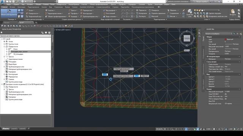The height and width of the screenshot is (136, 243).
Task: Click the red Цвет swatch in properties
Action: point(226,39)
